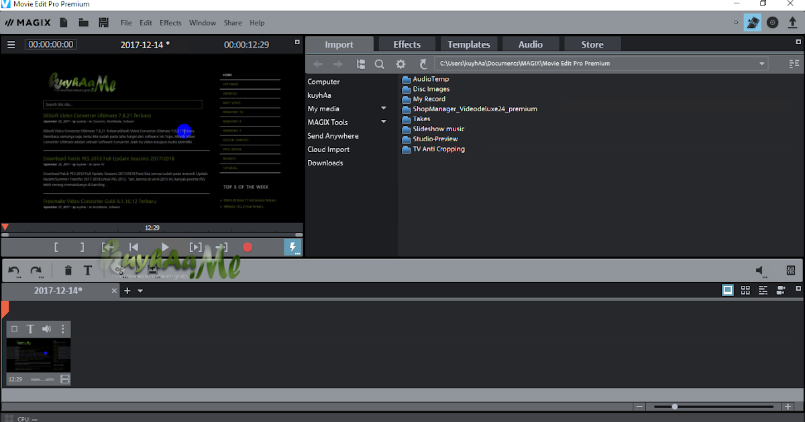Change the media pool list view mode
Screen dimensions: 805x422
(795, 64)
